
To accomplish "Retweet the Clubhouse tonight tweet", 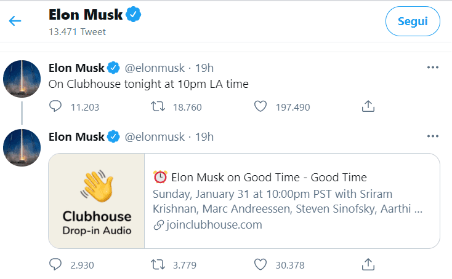I will click(x=158, y=107).
